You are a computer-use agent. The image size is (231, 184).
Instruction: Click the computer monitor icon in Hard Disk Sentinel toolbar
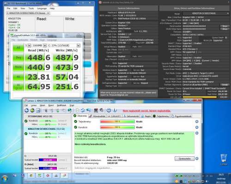(x=96, y=110)
